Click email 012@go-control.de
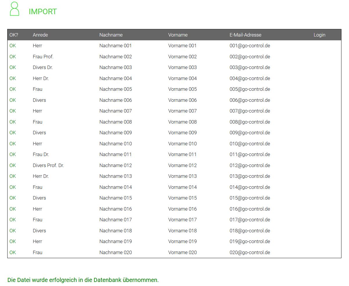This screenshot has height=286, width=349. pos(250,165)
